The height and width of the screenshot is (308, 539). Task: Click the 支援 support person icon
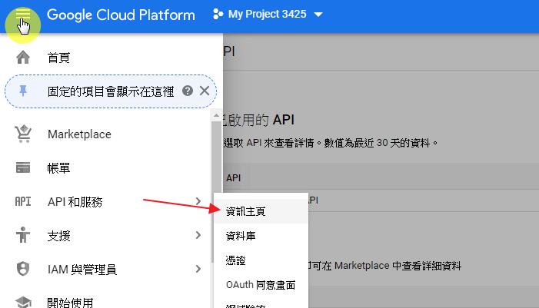(23, 235)
